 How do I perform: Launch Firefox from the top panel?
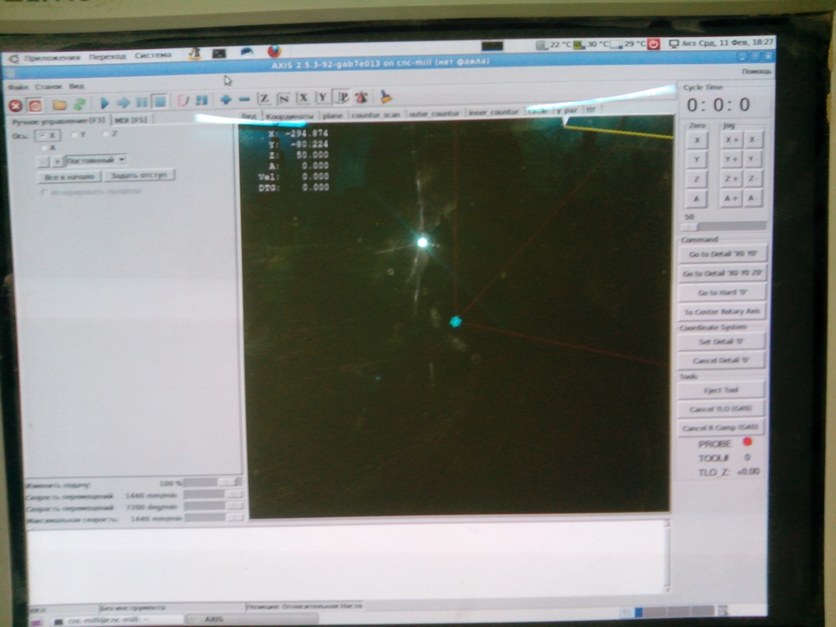point(274,51)
